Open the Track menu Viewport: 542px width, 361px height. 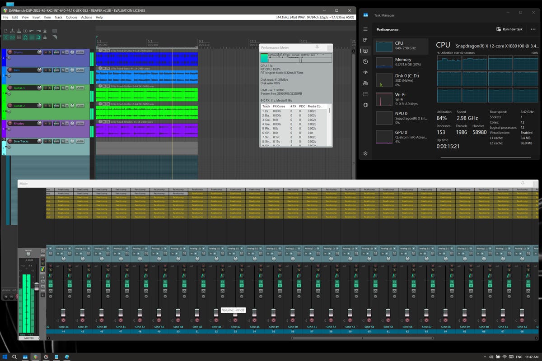pyautogui.click(x=58, y=17)
